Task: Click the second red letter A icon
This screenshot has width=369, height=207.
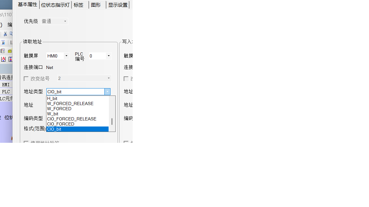Action: click(x=10, y=59)
